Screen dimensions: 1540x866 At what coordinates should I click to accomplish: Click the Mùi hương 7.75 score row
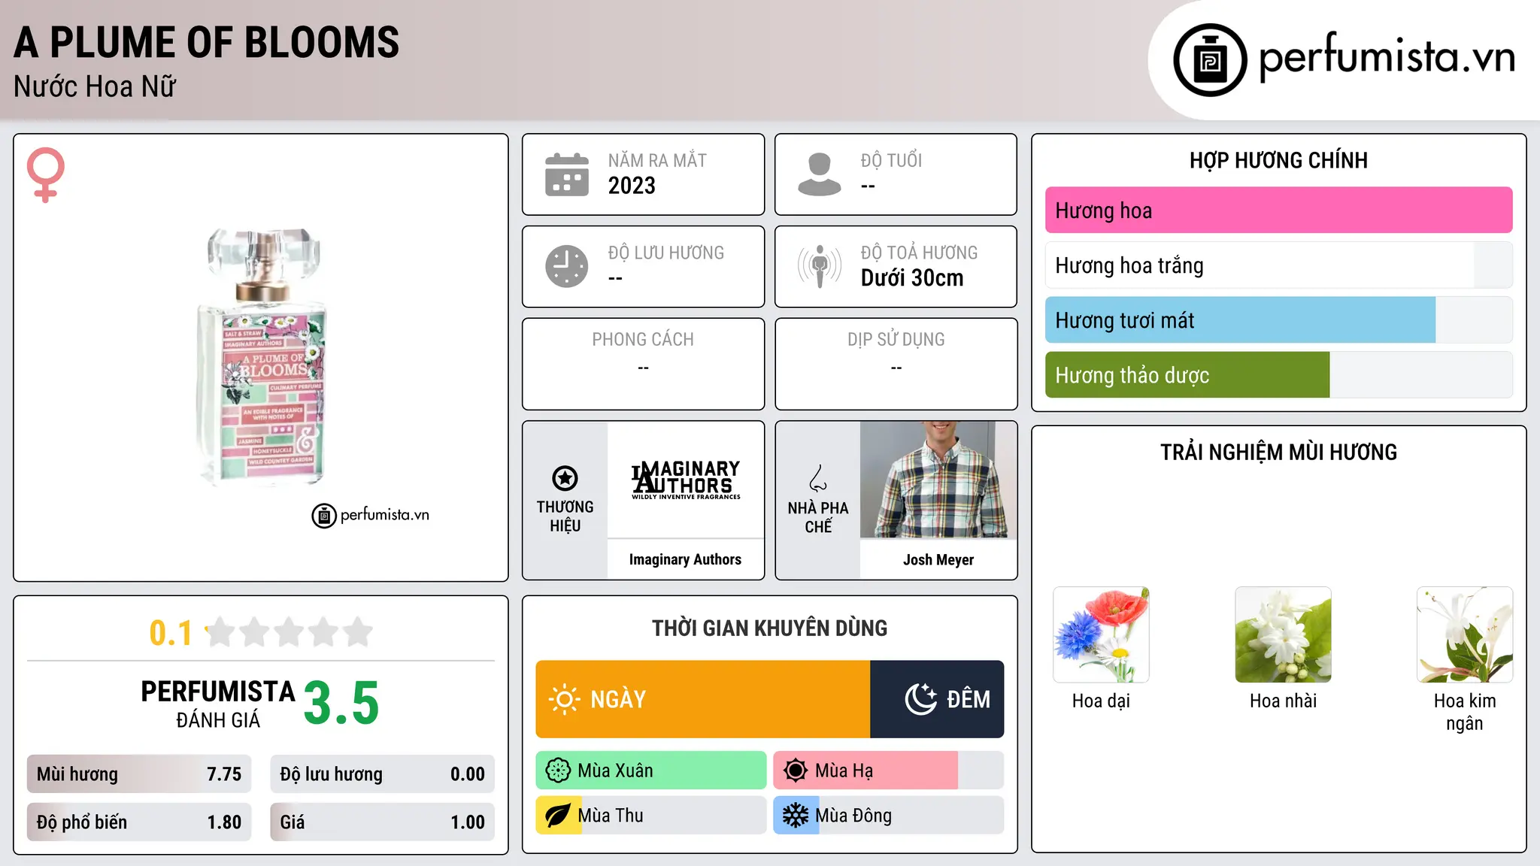coord(139,774)
